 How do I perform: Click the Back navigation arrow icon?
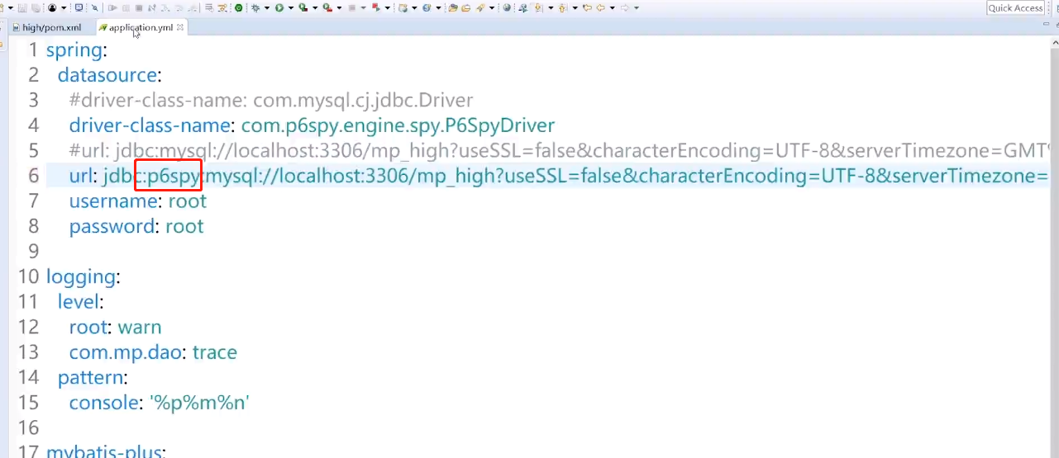point(601,8)
